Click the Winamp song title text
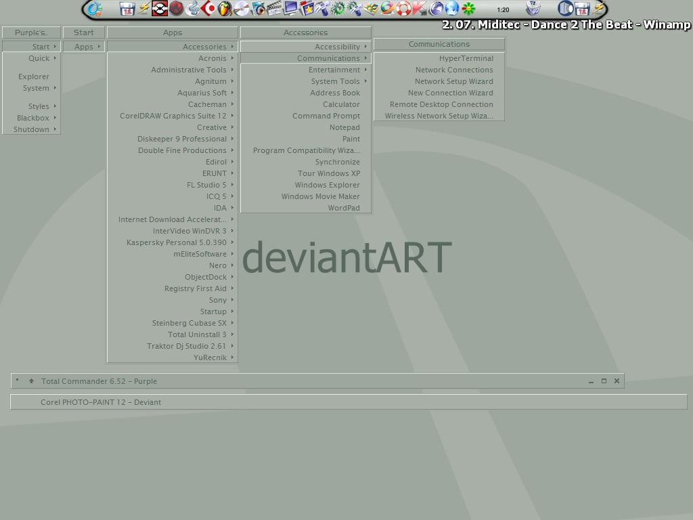 point(566,25)
